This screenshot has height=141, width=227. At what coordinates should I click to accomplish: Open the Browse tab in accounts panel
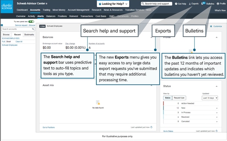point(6,34)
